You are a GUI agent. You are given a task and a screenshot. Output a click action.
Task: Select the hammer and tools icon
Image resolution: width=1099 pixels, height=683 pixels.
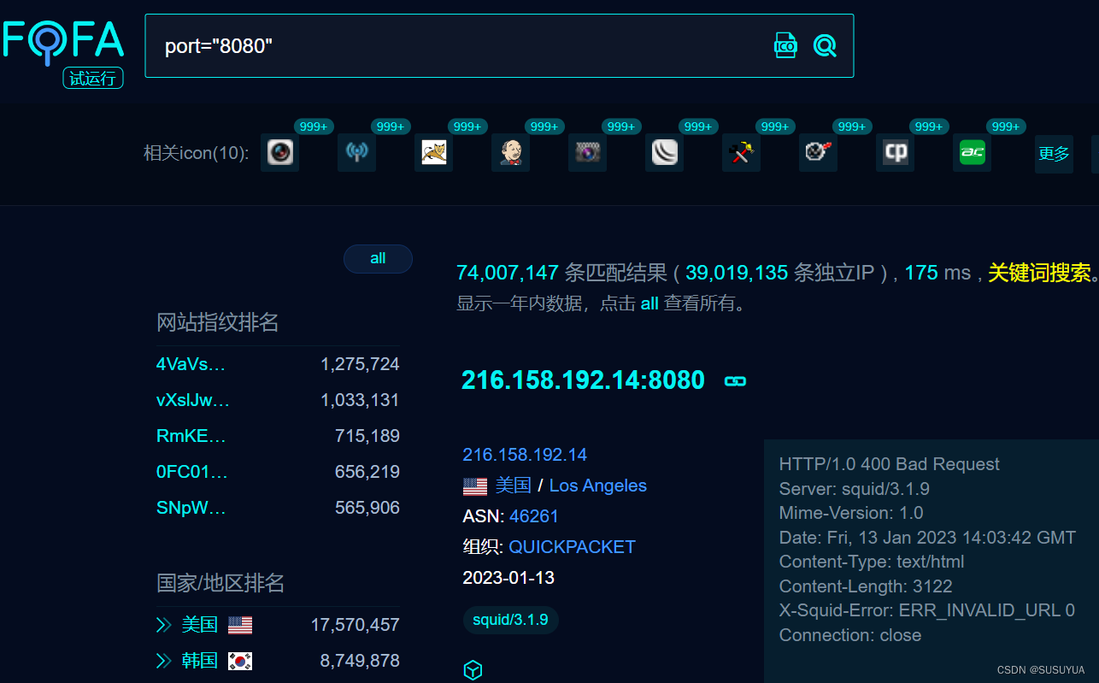741,153
